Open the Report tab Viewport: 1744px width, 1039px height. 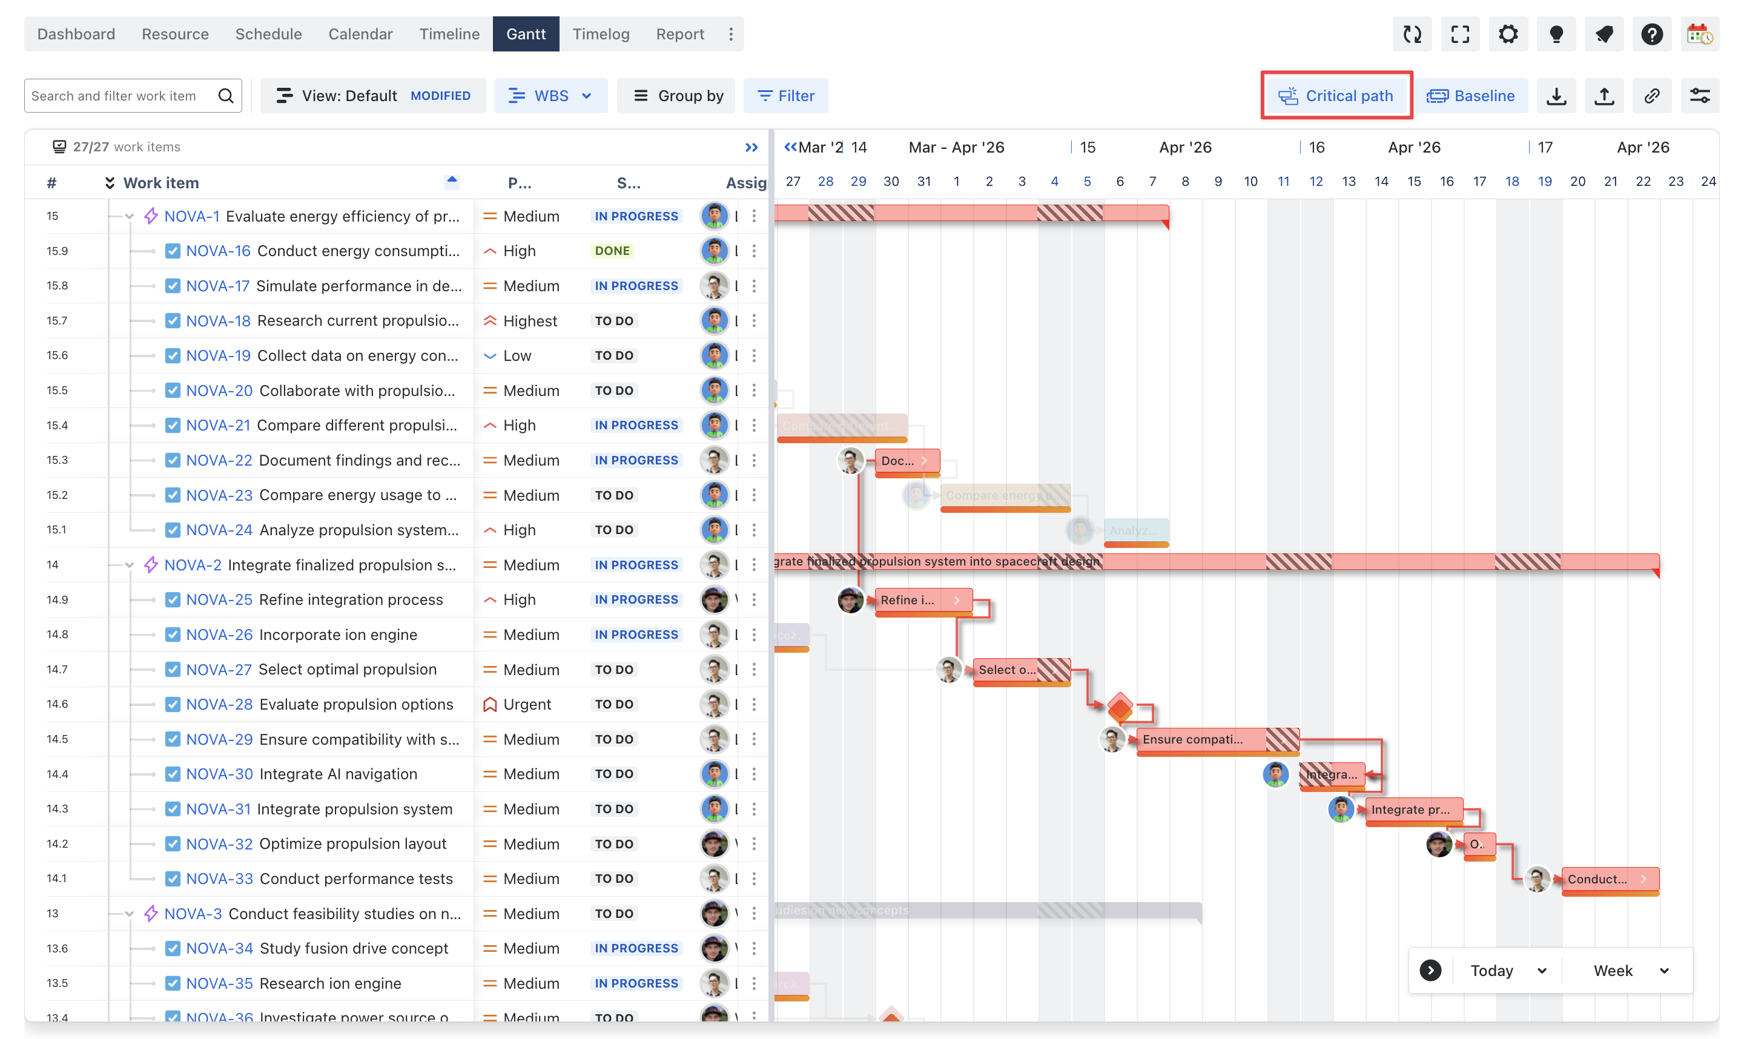click(679, 34)
